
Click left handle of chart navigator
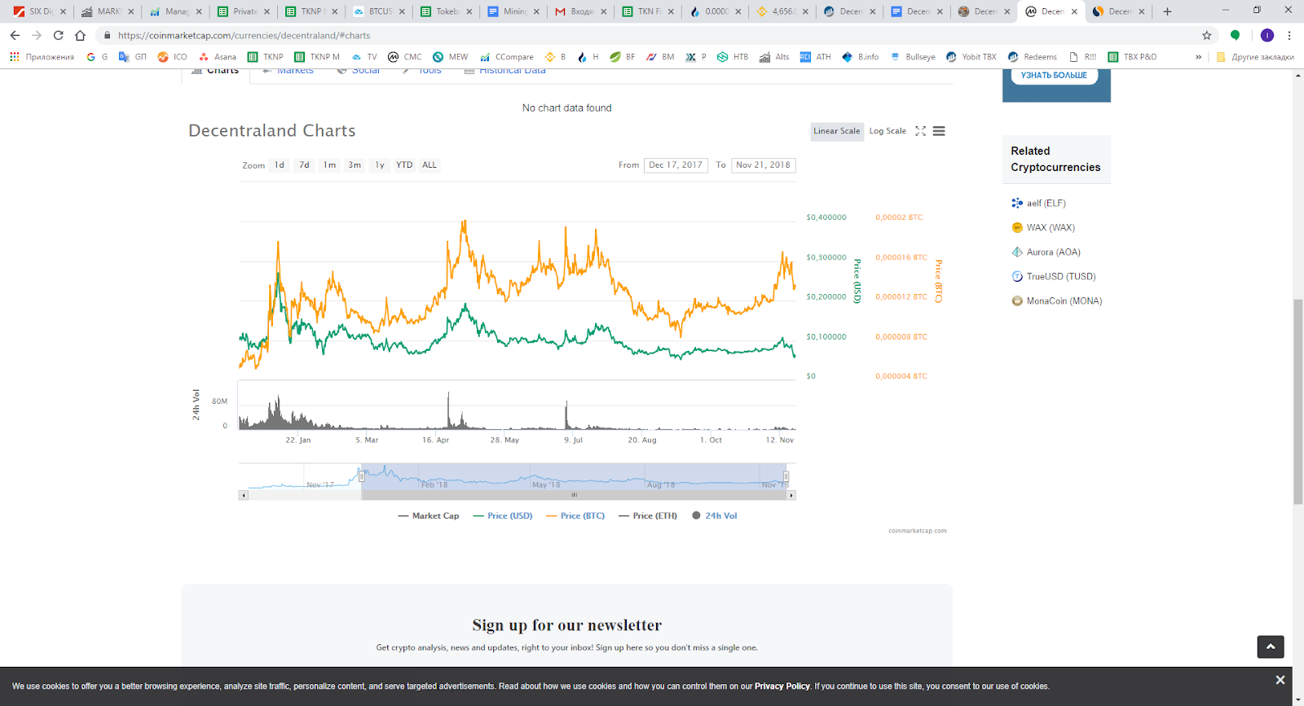coord(361,476)
